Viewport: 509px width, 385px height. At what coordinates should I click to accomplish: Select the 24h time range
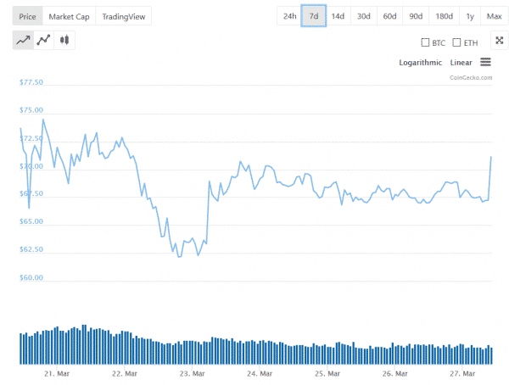point(289,16)
